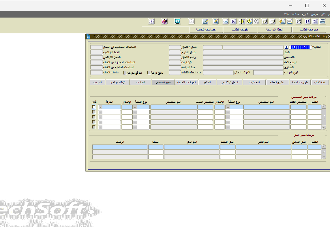Open the pink book icon

click(164, 21)
